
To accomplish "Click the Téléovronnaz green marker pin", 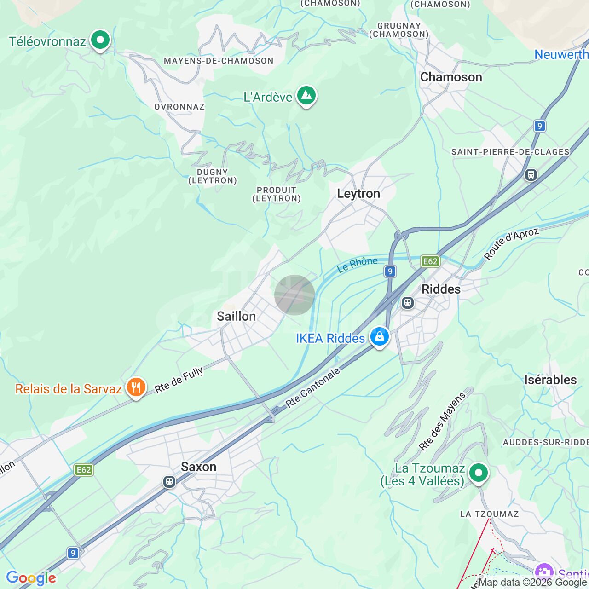I will (x=100, y=40).
